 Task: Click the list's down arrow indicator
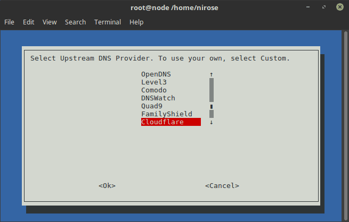pyautogui.click(x=212, y=122)
